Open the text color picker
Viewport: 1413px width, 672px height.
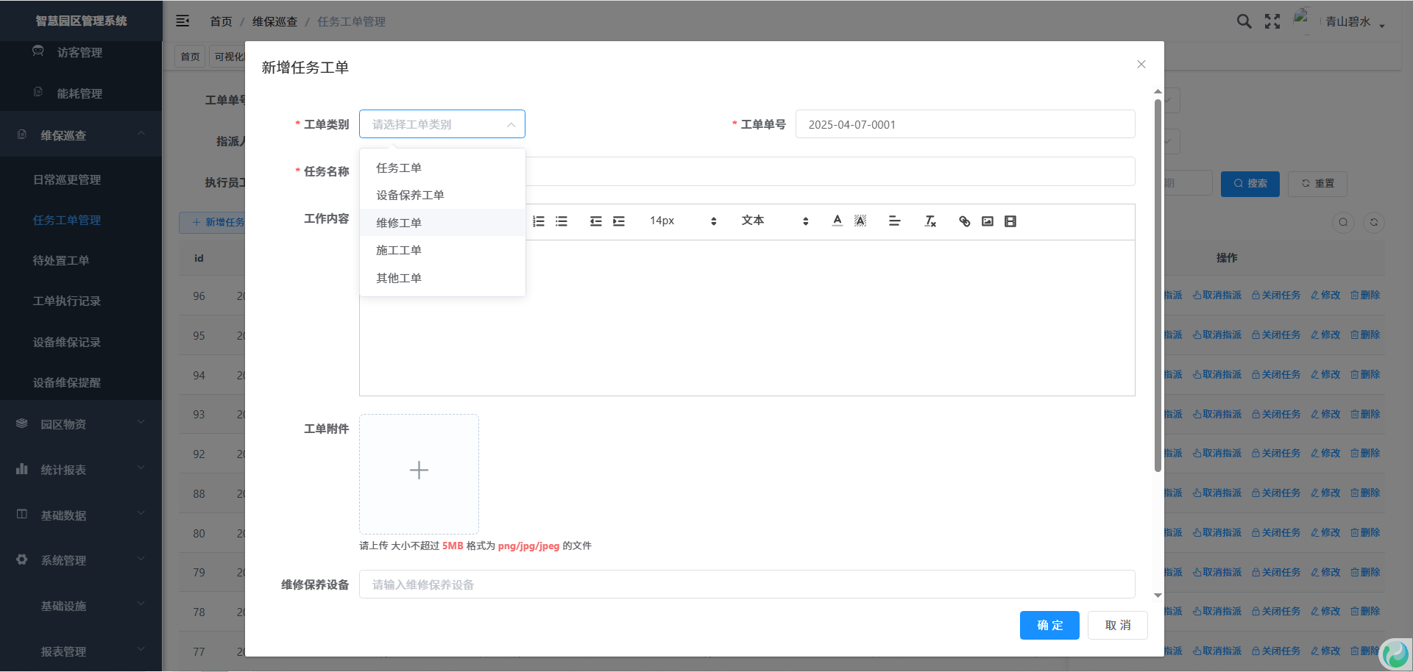pyautogui.click(x=837, y=221)
